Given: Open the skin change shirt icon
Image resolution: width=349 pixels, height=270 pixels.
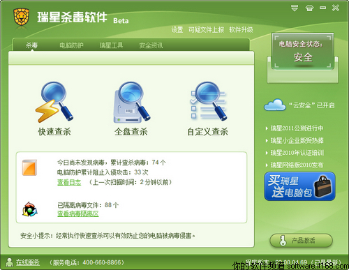Looking at the screenshot, I should (x=309, y=8).
